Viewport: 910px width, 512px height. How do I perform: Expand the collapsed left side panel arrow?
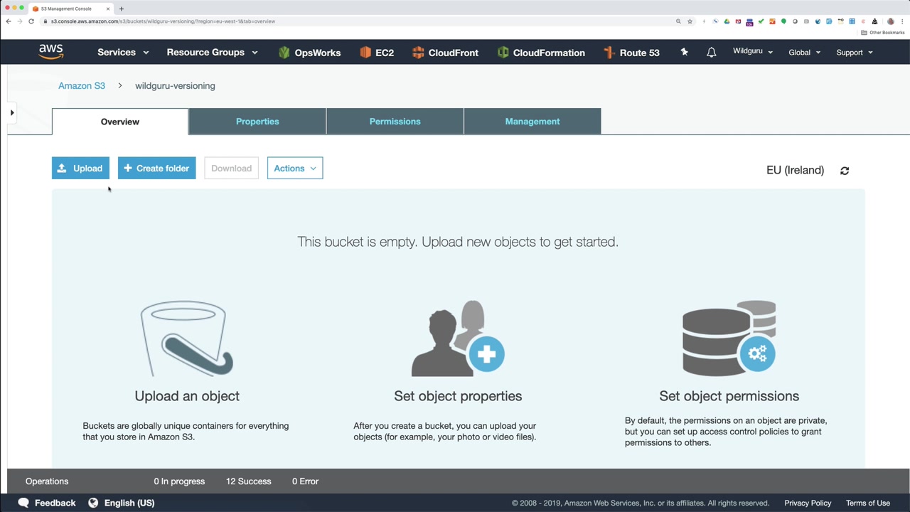click(x=12, y=112)
